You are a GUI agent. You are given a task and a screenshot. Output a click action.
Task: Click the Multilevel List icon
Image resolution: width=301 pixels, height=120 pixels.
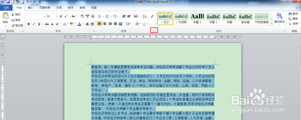point(115,16)
